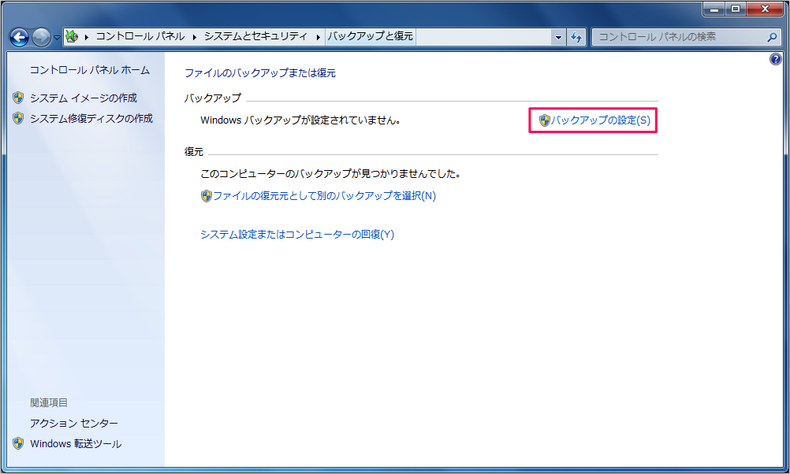
Task: Expand the chevron after コントロール パネル
Action: (x=195, y=37)
